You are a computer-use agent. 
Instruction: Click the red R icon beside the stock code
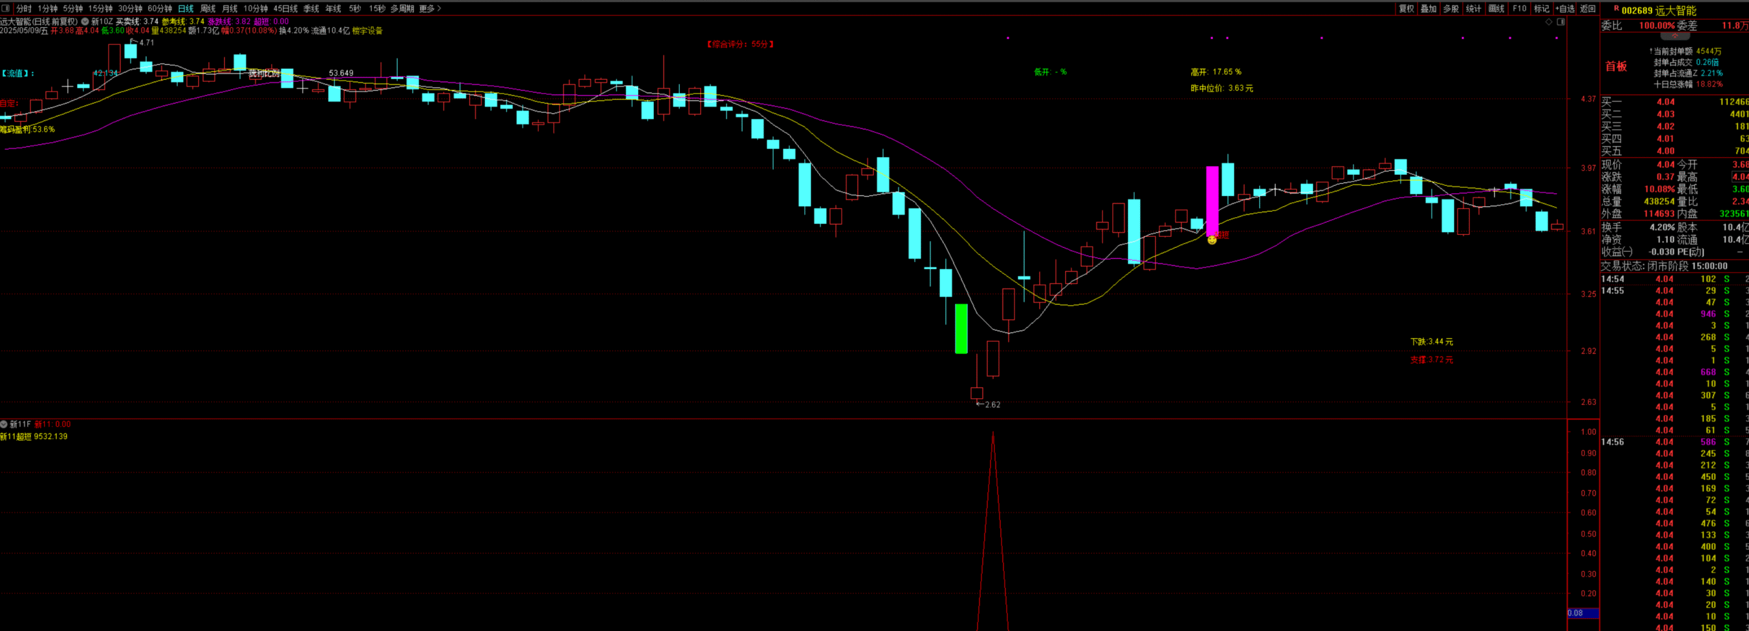pos(1616,9)
